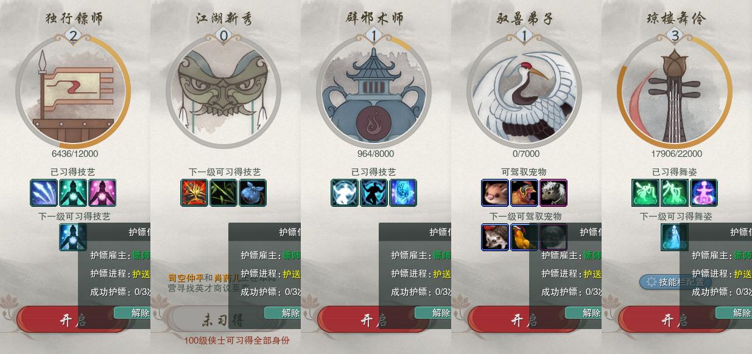The width and height of the screenshot is (752, 354).
Task: Click the first blue slash skill icon under 独行镖师
Action: pyautogui.click(x=44, y=193)
